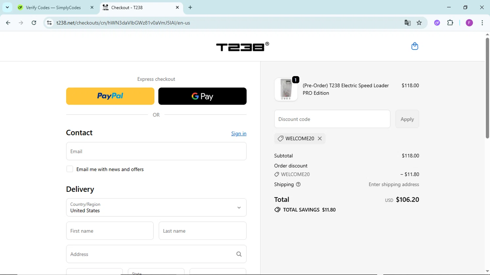Focus the Discount code field
490x275 pixels.
(x=332, y=119)
